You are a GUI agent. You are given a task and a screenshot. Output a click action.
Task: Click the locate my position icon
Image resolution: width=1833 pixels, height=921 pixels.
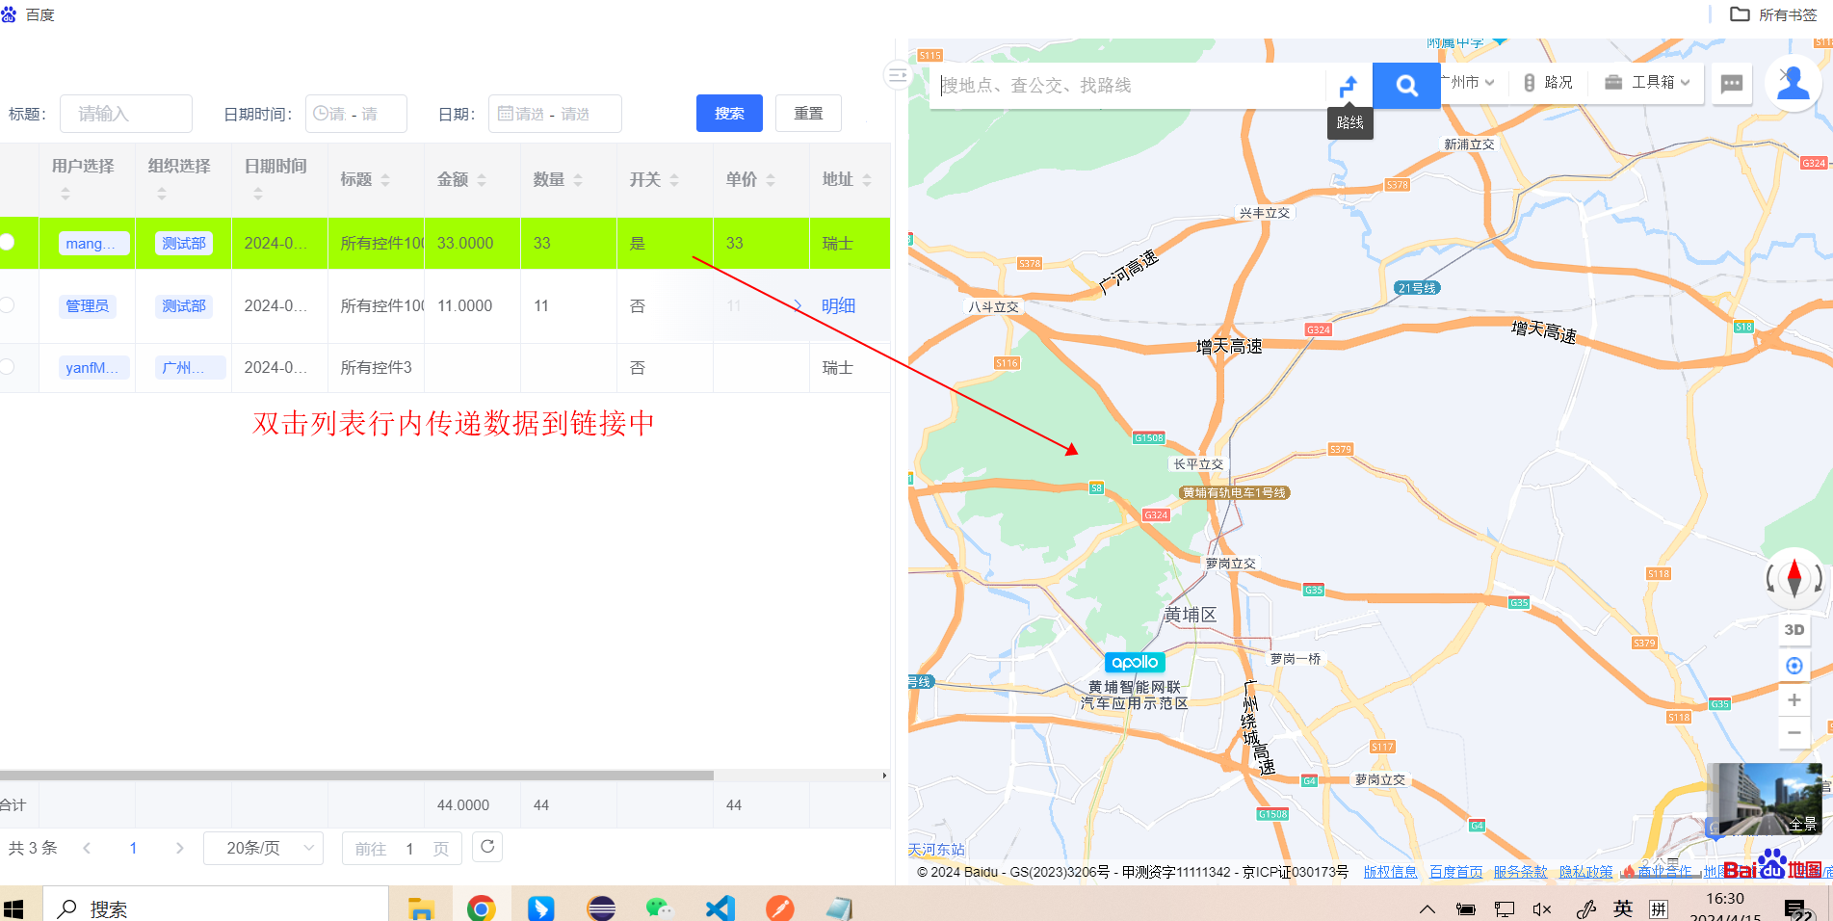[x=1794, y=666]
